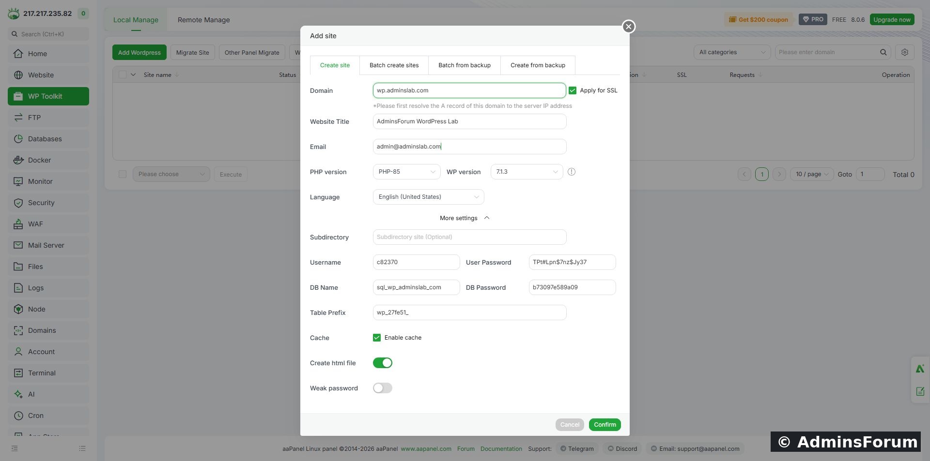Open the PHP version dropdown
Image resolution: width=930 pixels, height=461 pixels.
(407, 172)
